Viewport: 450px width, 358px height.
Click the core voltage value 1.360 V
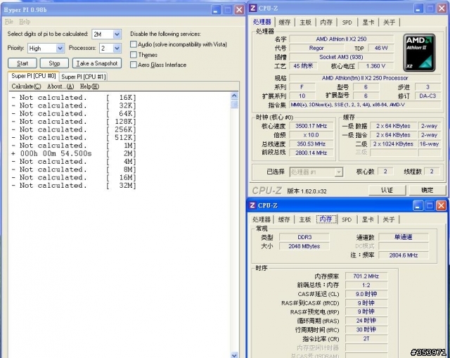click(x=375, y=66)
